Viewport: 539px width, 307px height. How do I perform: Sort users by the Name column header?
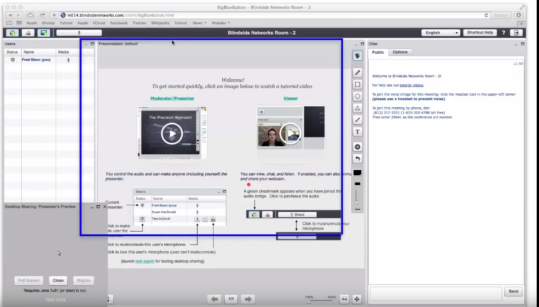(x=39, y=52)
